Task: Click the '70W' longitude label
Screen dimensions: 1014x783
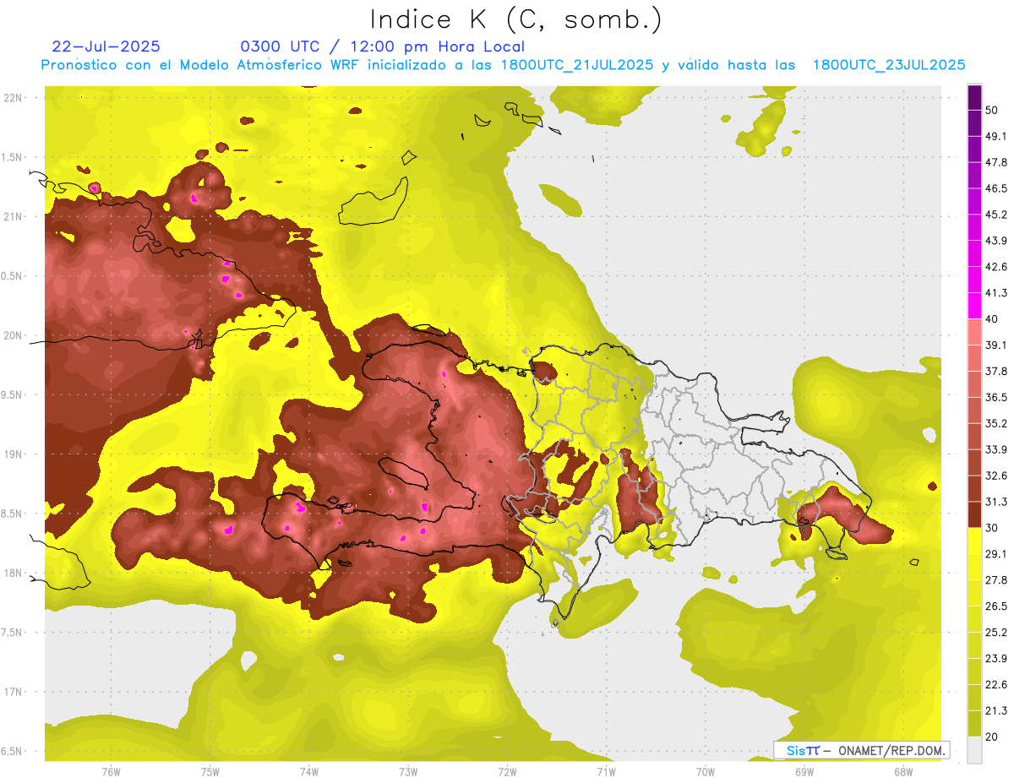Action: (x=706, y=772)
